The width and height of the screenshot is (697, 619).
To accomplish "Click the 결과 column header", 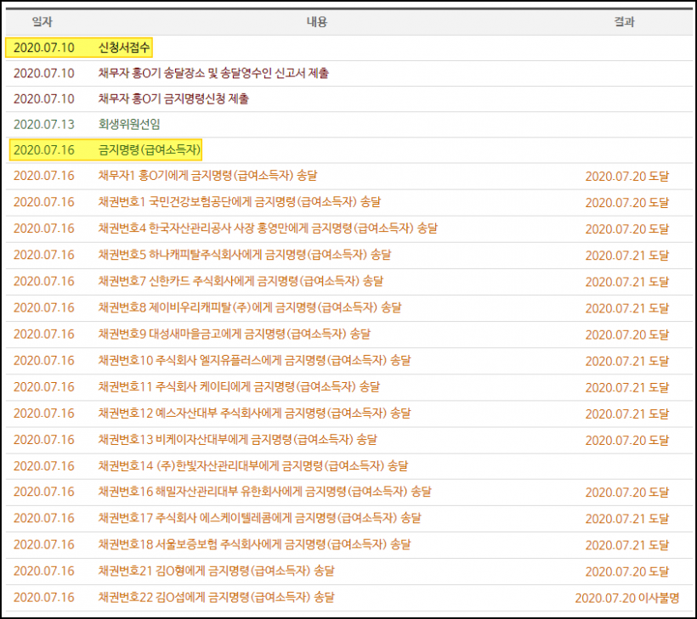I will 624,21.
